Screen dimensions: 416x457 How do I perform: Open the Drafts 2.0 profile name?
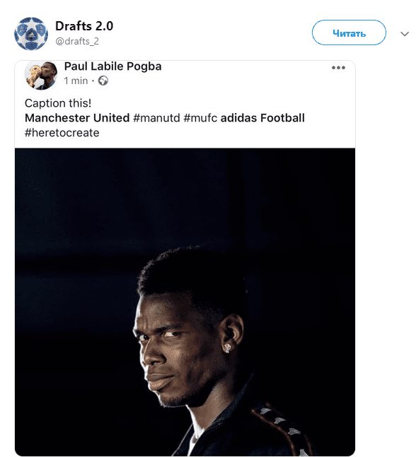click(x=84, y=26)
